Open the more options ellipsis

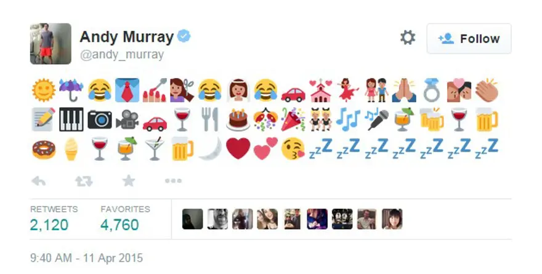173,180
